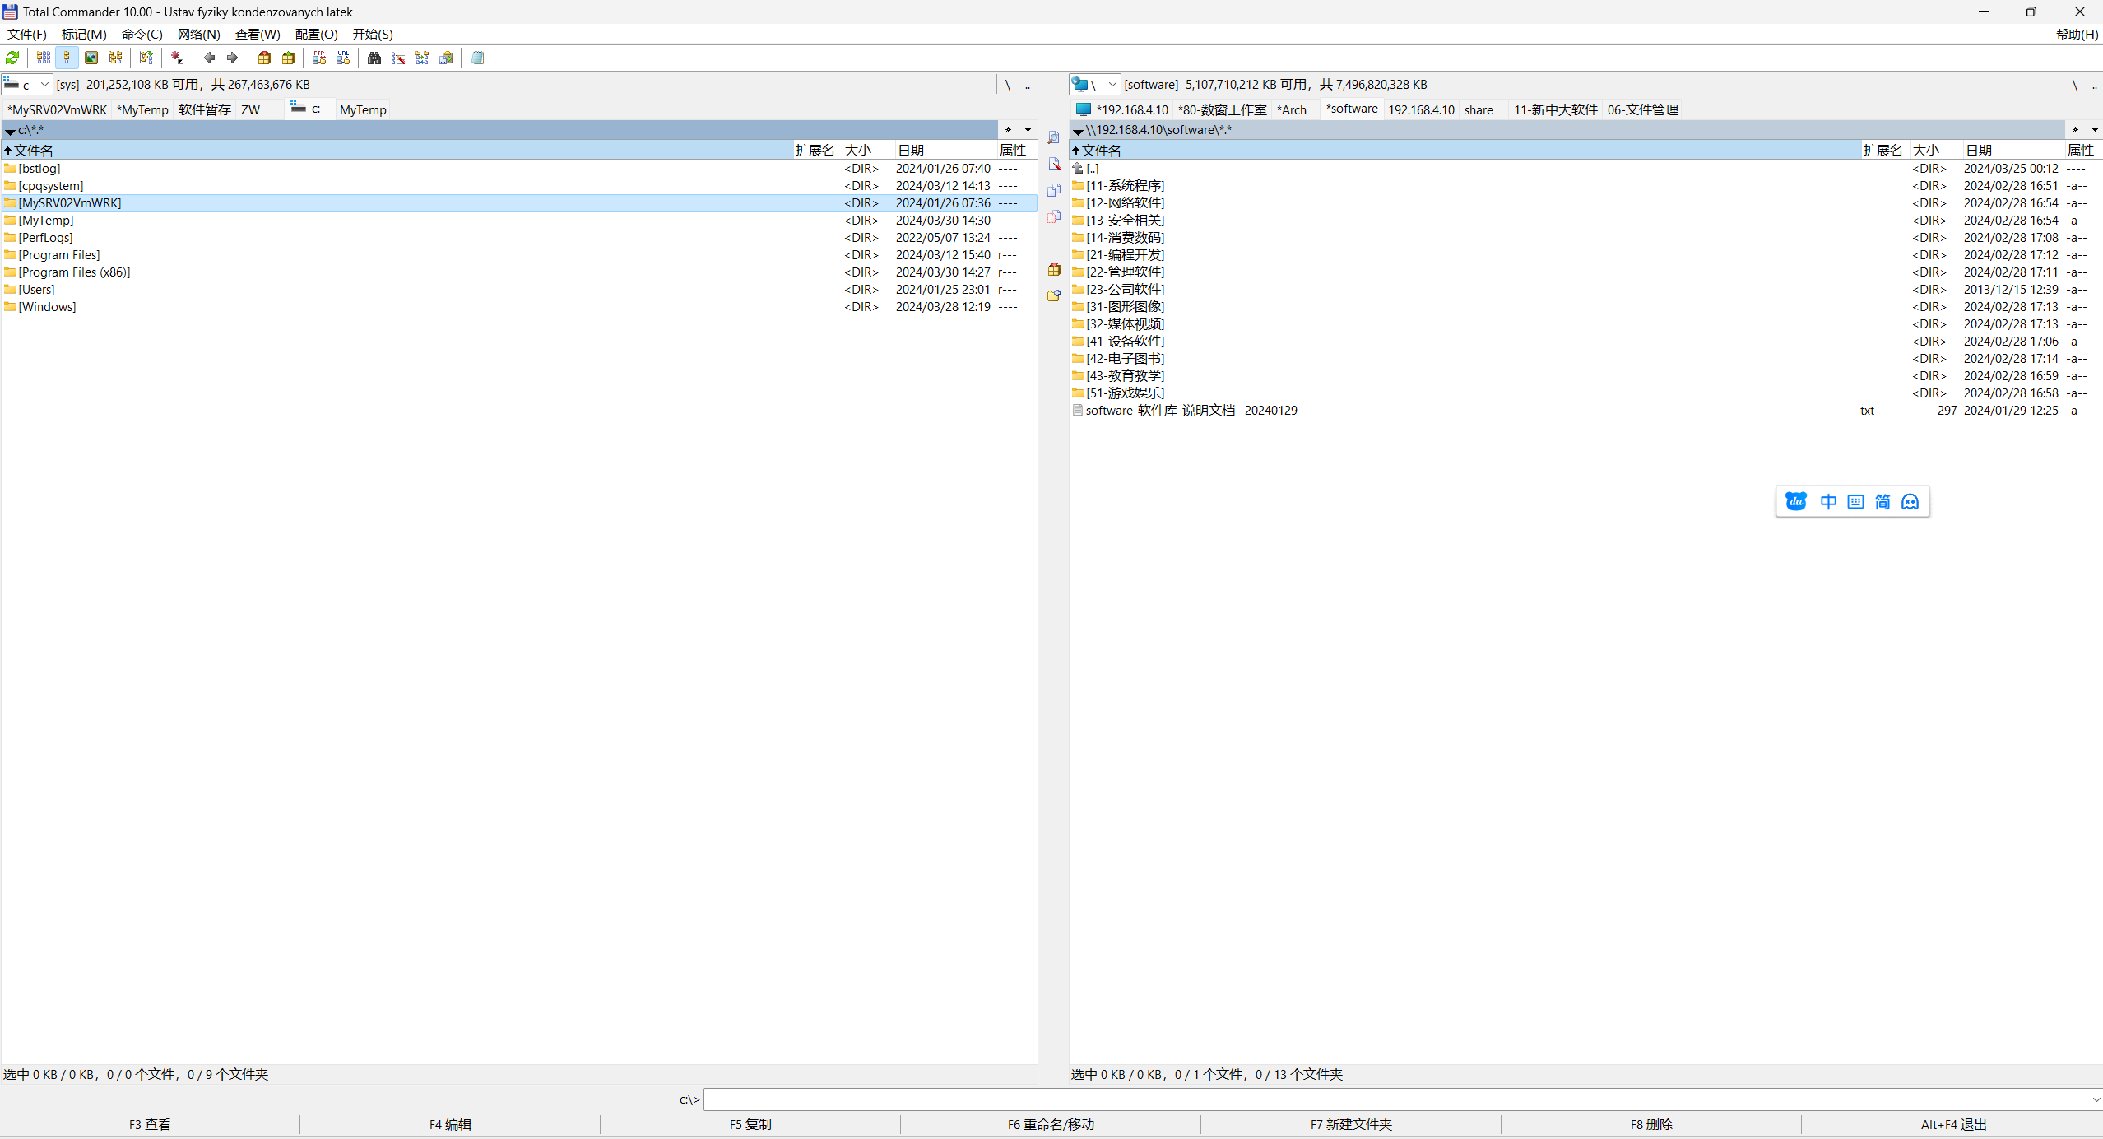Go forward with the right arrow icon
The image size is (2103, 1139).
tap(232, 58)
